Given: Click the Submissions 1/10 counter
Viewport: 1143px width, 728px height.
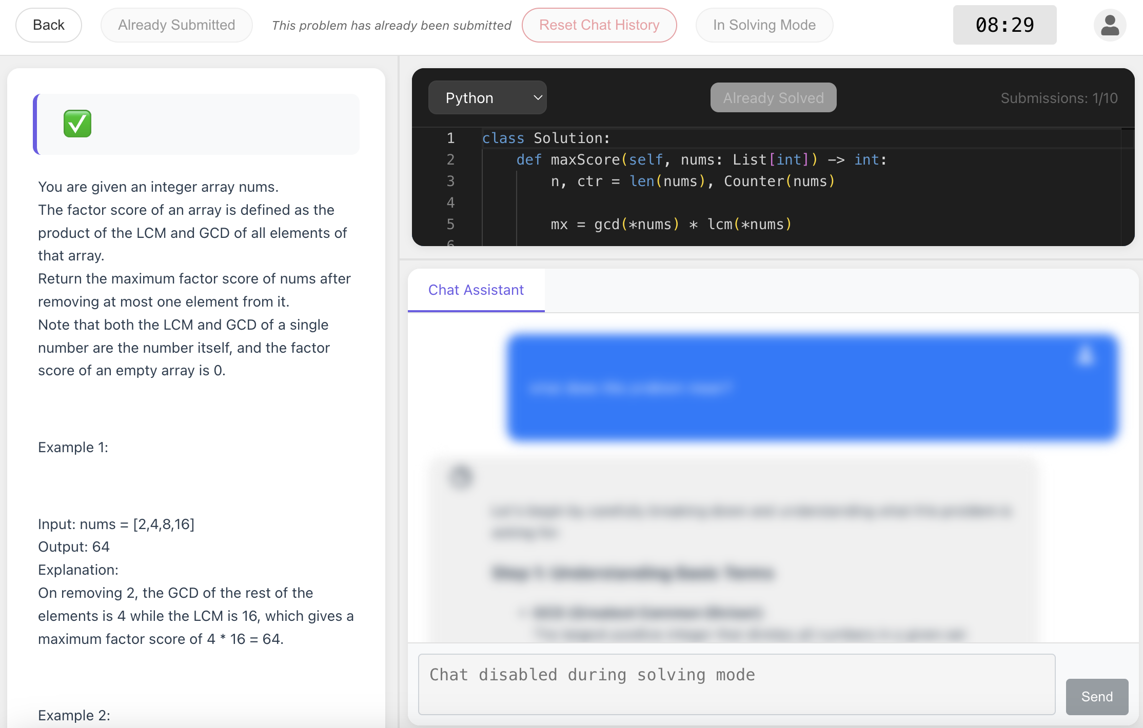Looking at the screenshot, I should (x=1058, y=98).
